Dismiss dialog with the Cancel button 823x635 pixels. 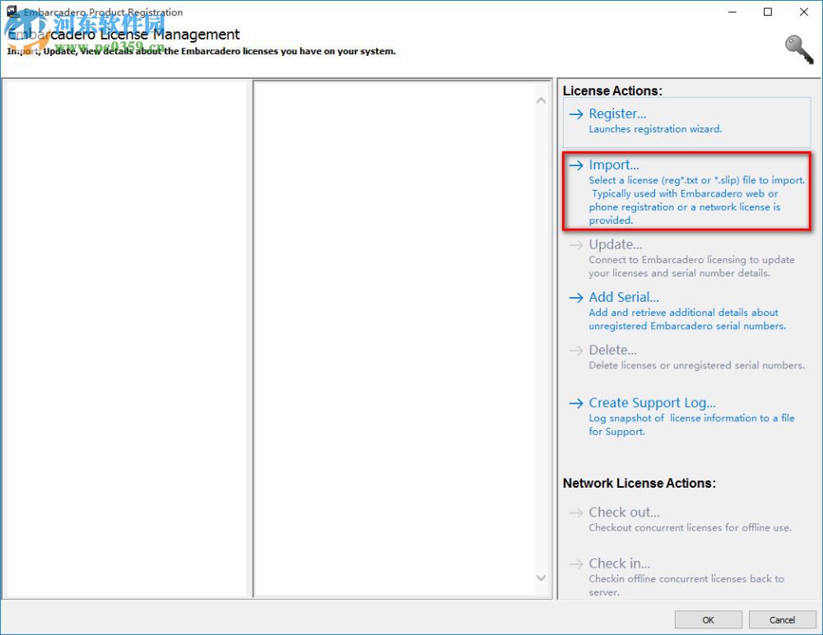[782, 619]
